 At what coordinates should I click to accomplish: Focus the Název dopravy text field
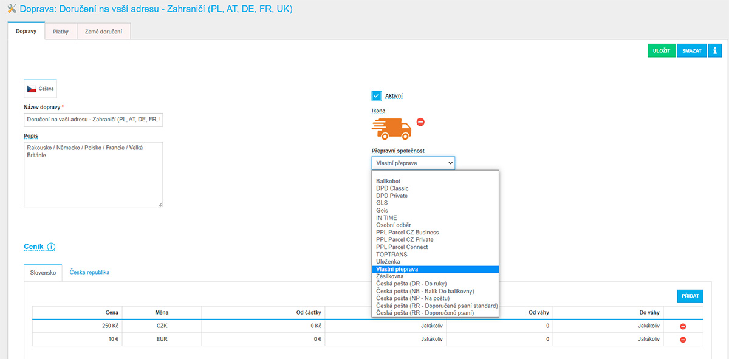pyautogui.click(x=94, y=120)
